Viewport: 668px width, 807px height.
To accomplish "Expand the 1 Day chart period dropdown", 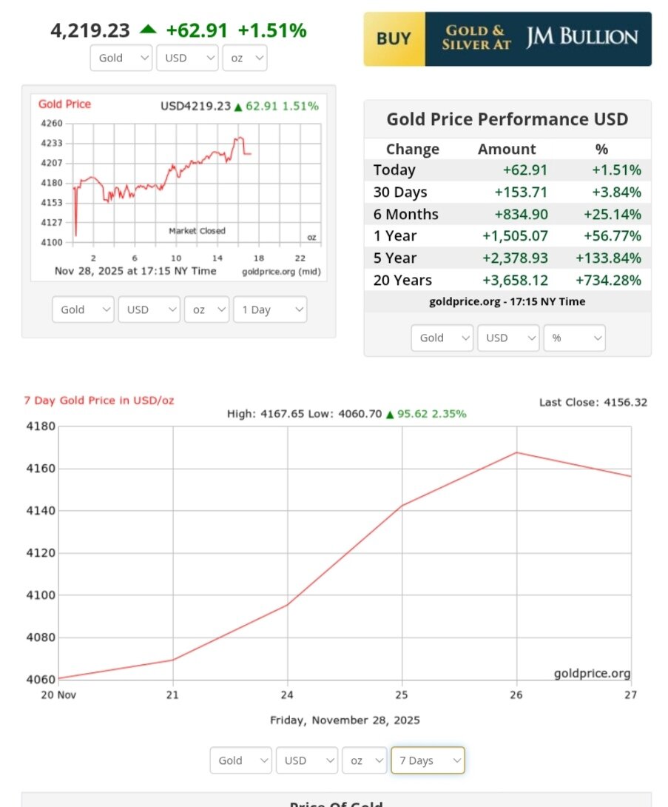I will [269, 309].
